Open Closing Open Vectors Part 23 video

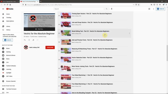point(92,14)
